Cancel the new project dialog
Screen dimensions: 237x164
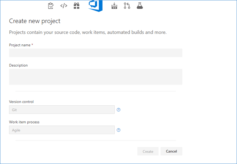point(171,152)
